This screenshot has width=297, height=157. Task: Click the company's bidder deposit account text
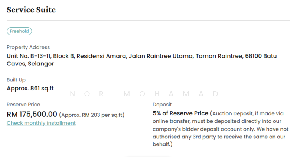[x=203, y=129]
